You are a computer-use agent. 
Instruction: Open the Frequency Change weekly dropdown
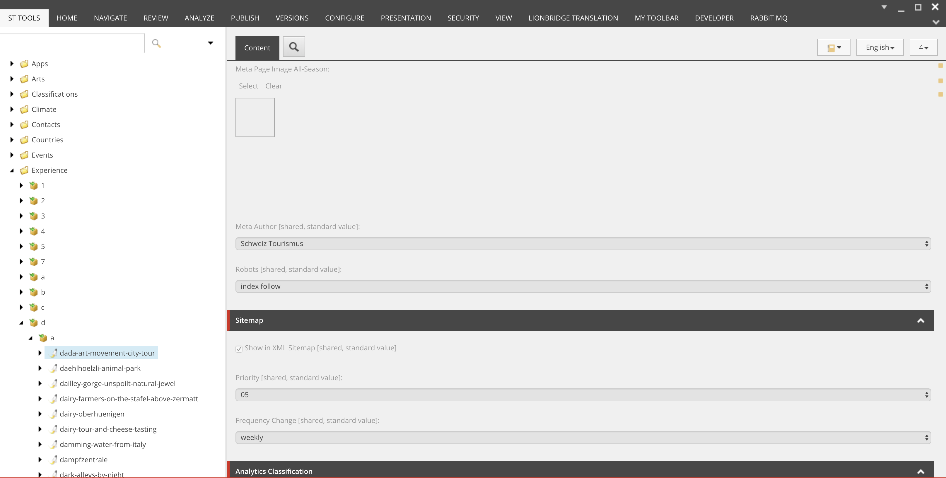tap(583, 438)
